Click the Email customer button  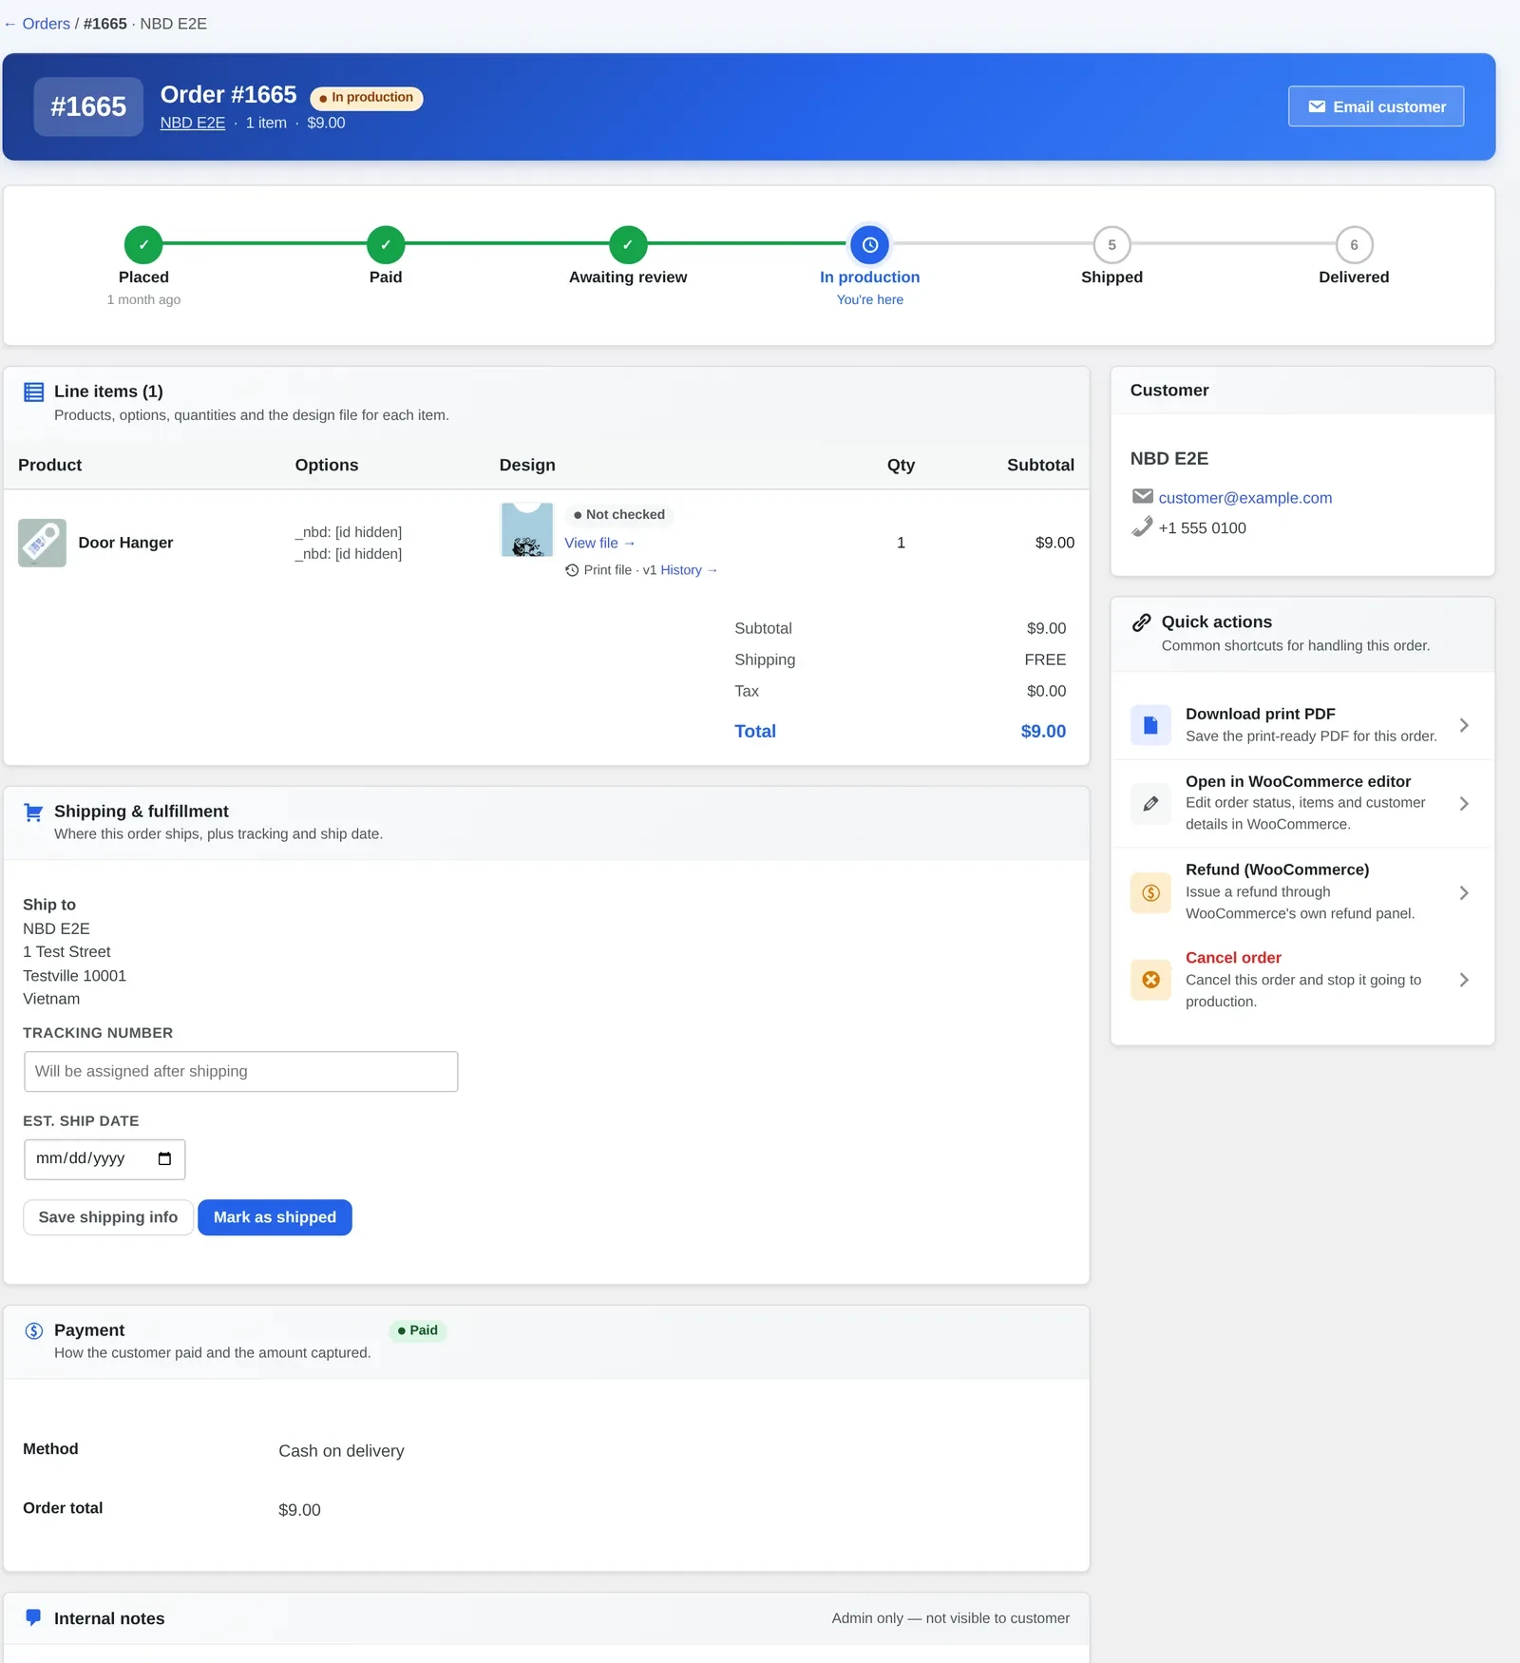point(1376,106)
